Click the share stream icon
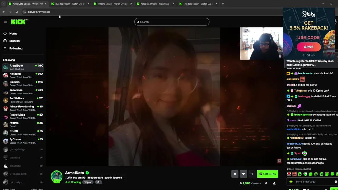Image resolution: width=338 pixels, height=190 pixels. click(266, 183)
